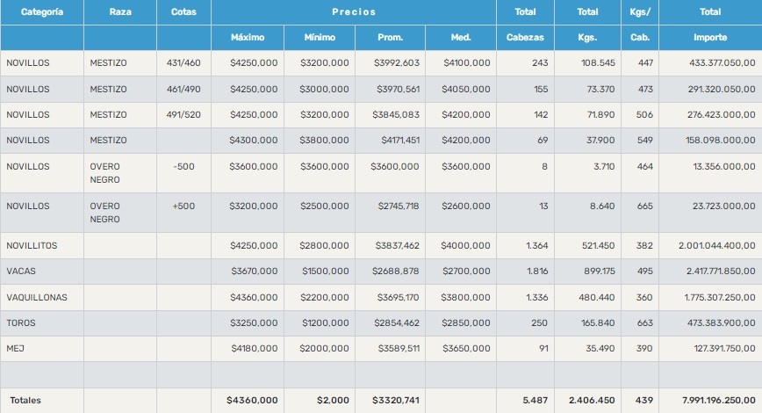The height and width of the screenshot is (413, 762).
Task: Select the Totales row label
Action: pos(25,401)
